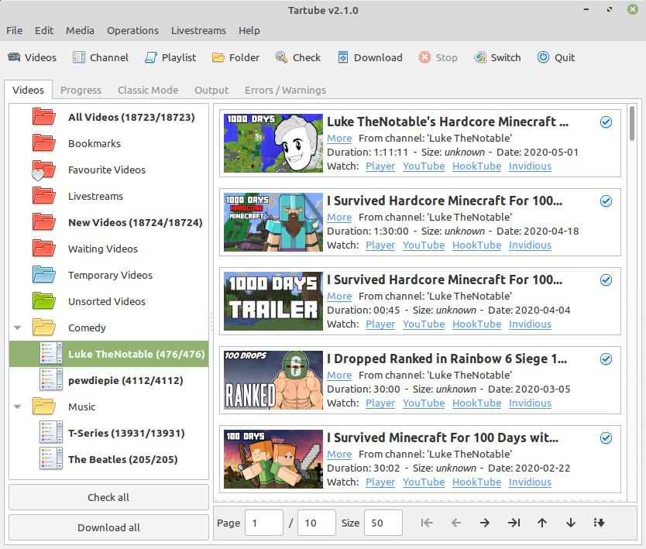Open the Livestreams menu
The image size is (646, 549).
tap(198, 30)
